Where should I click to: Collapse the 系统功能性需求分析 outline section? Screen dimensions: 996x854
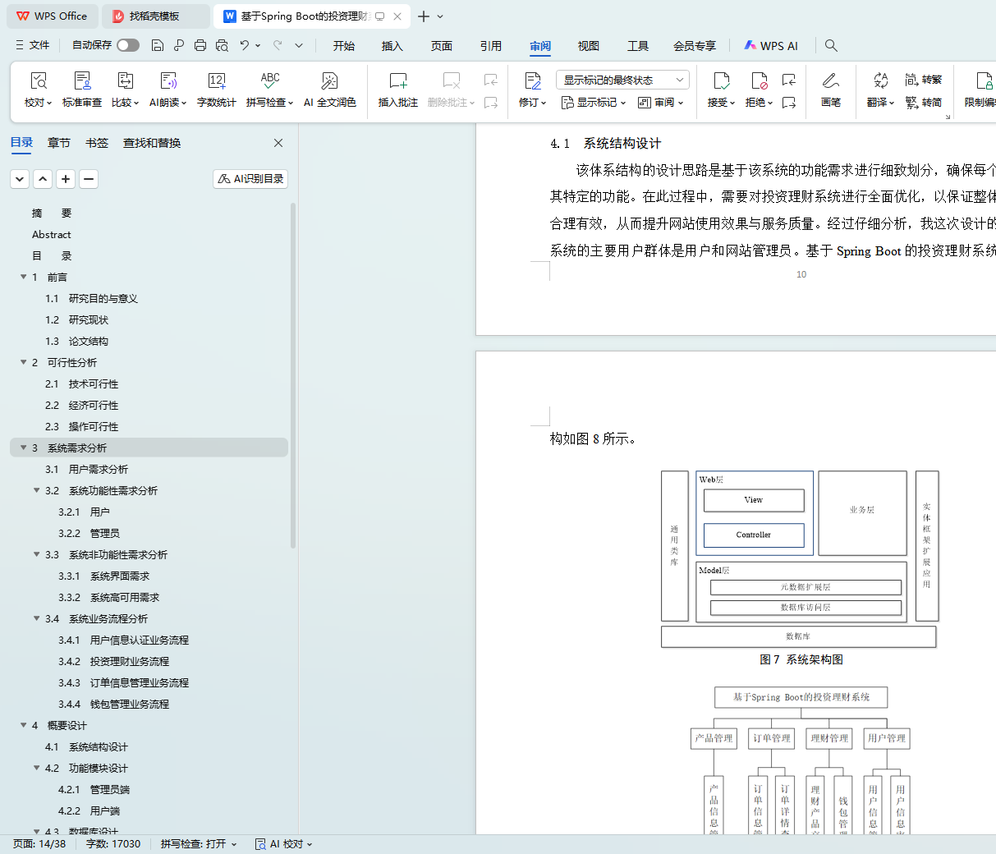coord(37,490)
